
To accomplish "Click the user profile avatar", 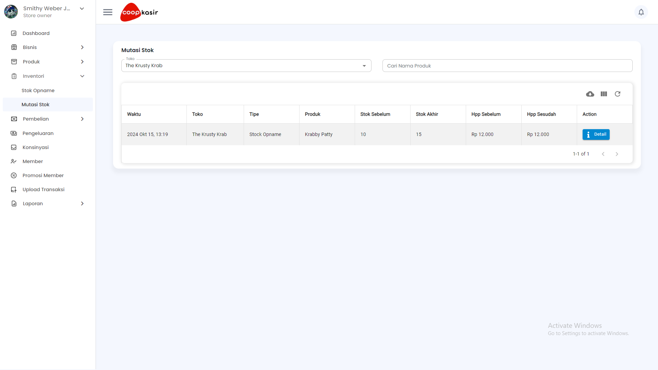I will [11, 12].
